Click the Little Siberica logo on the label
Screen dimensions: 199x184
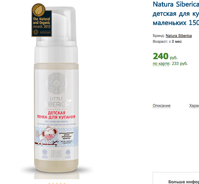click(x=58, y=102)
